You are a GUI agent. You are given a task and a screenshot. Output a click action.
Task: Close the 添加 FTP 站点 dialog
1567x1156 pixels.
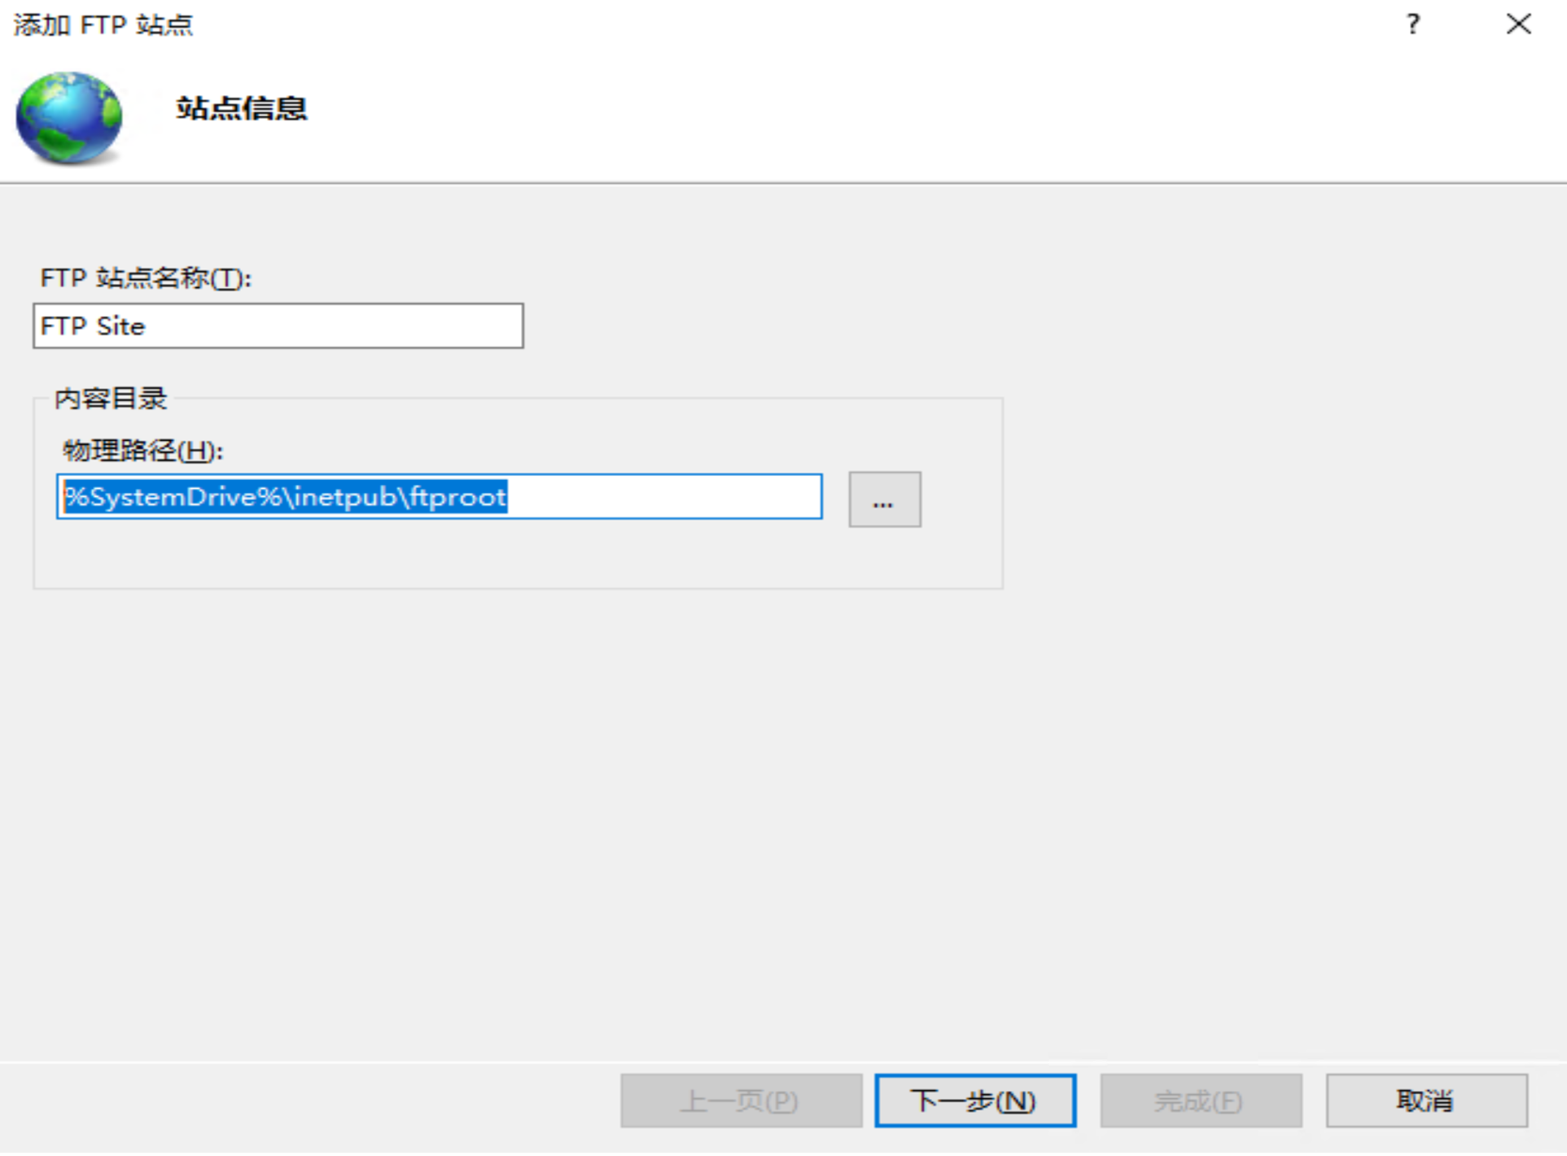[1518, 24]
